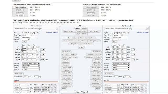Open Pokémon 2 species selector dropdown
168x94 pixels.
coord(126,29)
